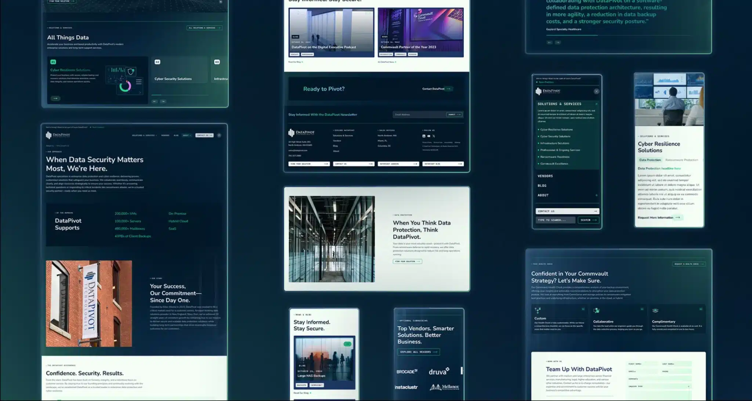Open the Large NAS Backups blog card
Viewport: 752px width, 401px height.
click(325, 363)
